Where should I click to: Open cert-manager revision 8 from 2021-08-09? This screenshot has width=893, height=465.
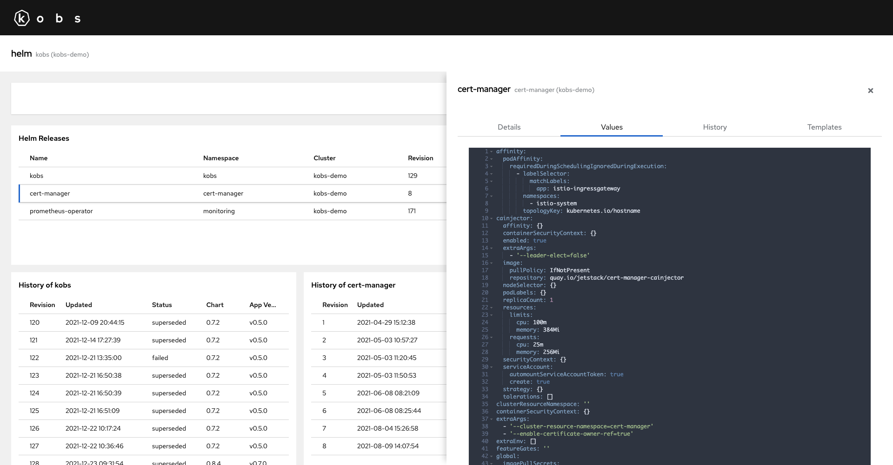pos(379,446)
